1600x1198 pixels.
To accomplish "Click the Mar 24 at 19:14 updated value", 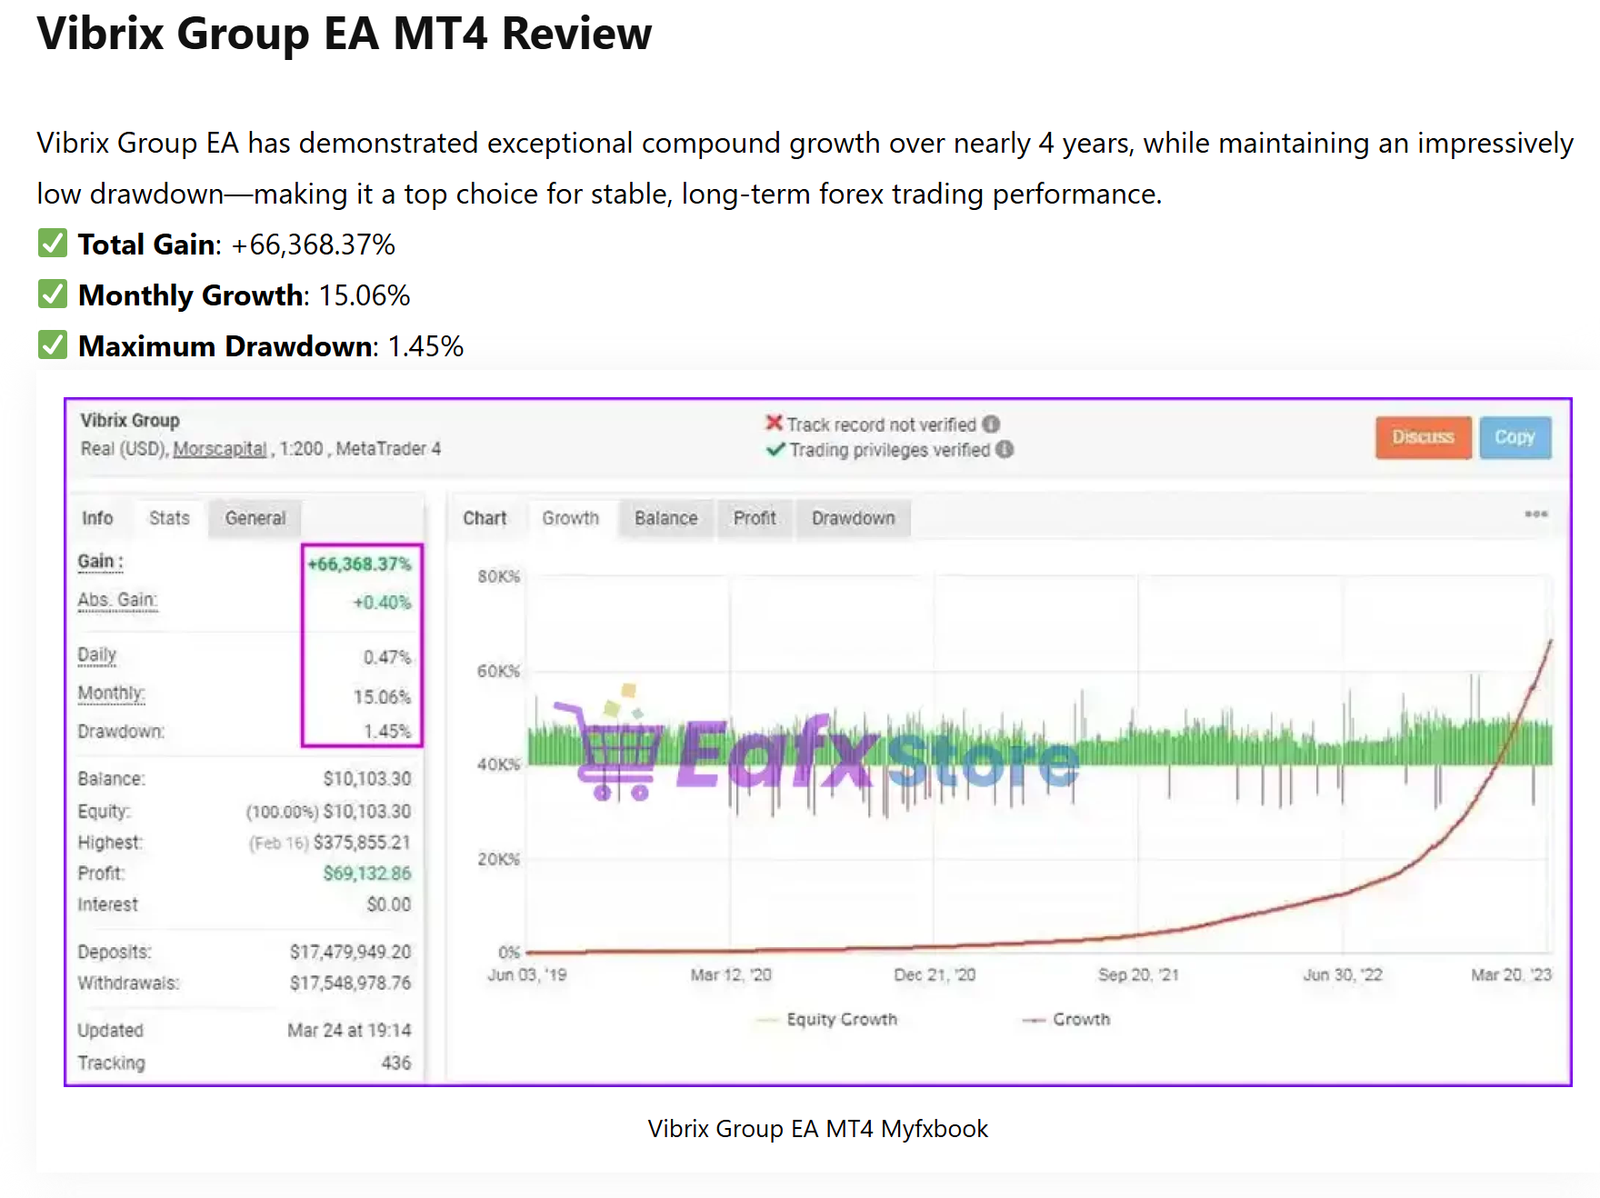I will coord(349,1031).
